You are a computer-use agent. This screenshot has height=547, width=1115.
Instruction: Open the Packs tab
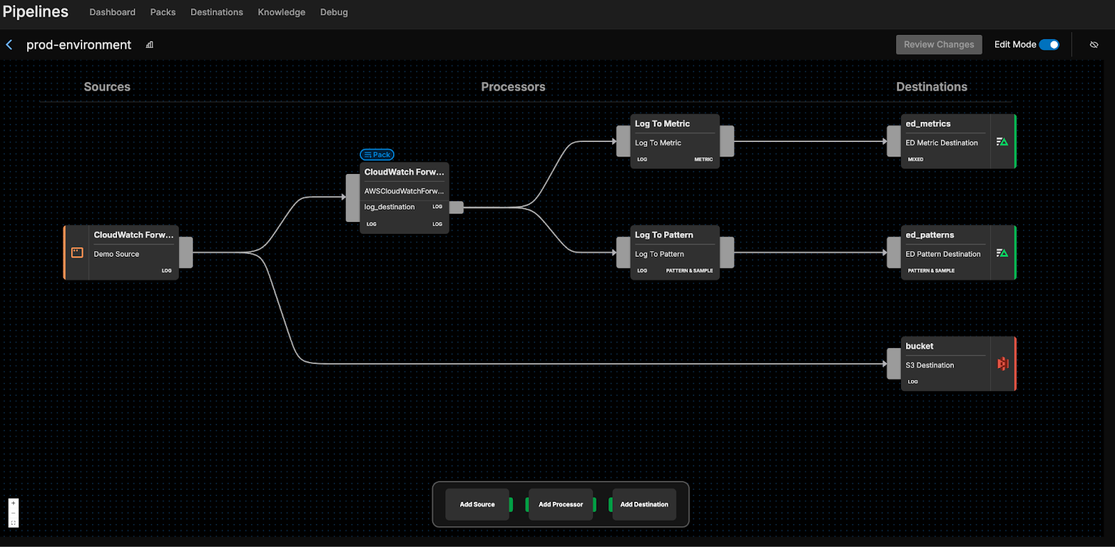(x=162, y=13)
